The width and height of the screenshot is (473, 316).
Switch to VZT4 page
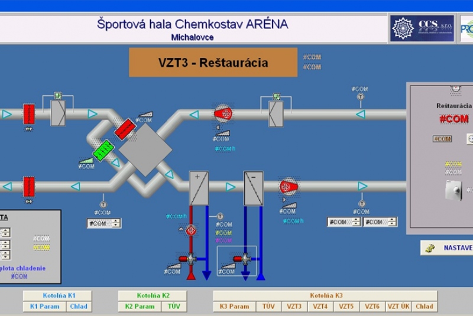tap(320, 307)
